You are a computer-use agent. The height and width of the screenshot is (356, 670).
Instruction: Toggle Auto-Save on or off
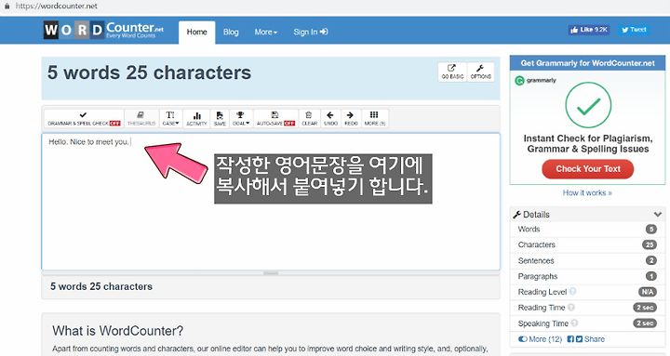[x=275, y=119]
